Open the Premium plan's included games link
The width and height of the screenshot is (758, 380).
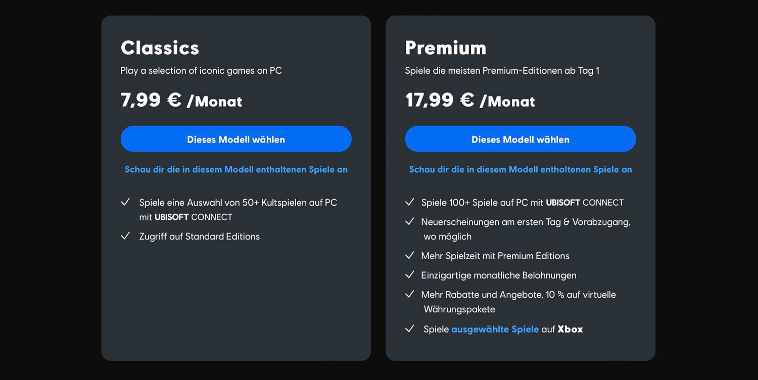(x=520, y=169)
